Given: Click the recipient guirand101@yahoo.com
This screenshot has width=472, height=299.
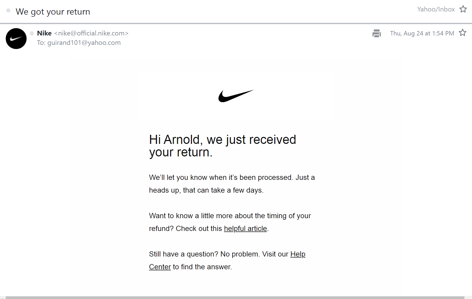Looking at the screenshot, I should [x=84, y=43].
